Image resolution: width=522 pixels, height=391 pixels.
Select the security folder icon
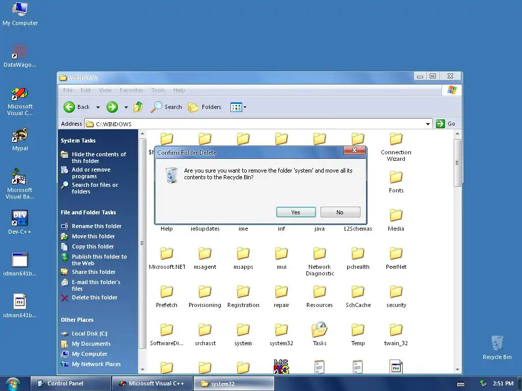tap(396, 292)
